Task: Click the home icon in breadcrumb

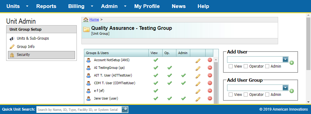Action: (x=86, y=19)
